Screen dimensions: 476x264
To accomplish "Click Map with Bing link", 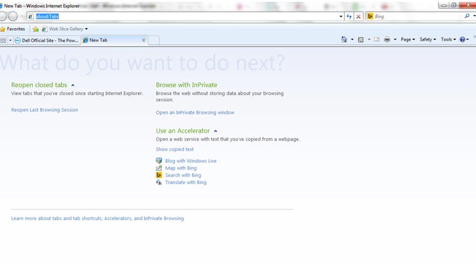I will [181, 168].
